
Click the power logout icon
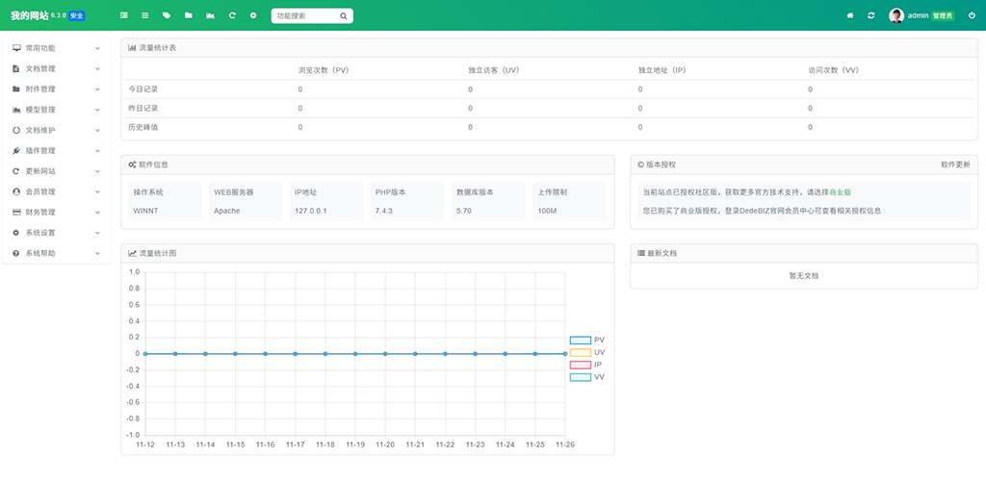[x=972, y=16]
